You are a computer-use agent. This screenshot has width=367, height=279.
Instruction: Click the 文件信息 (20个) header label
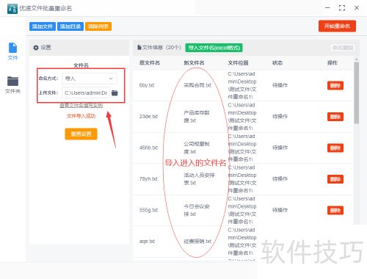[161, 48]
